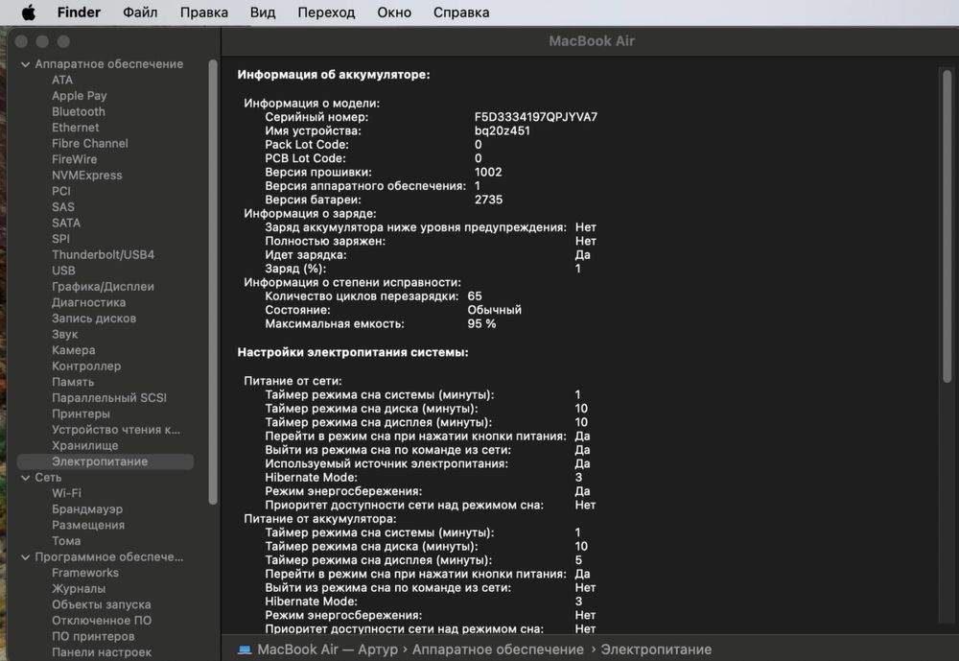Collapse the Сеть section
Image resolution: width=959 pixels, height=661 pixels.
(25, 478)
